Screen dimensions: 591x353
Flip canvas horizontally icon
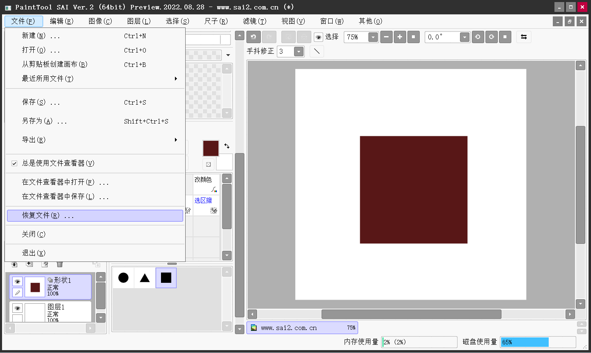click(524, 37)
